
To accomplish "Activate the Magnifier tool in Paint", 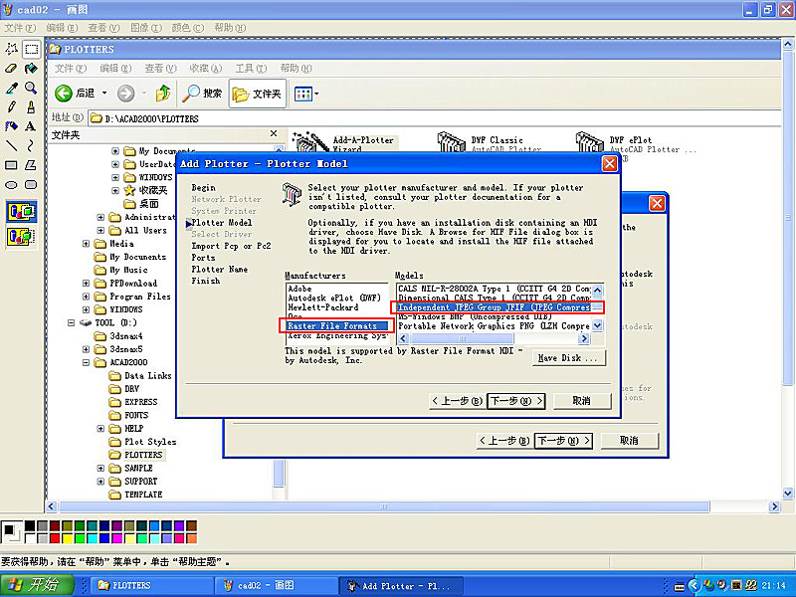I will point(32,88).
